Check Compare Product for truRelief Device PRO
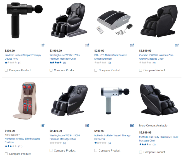The image size is (184, 156). point(6,70)
